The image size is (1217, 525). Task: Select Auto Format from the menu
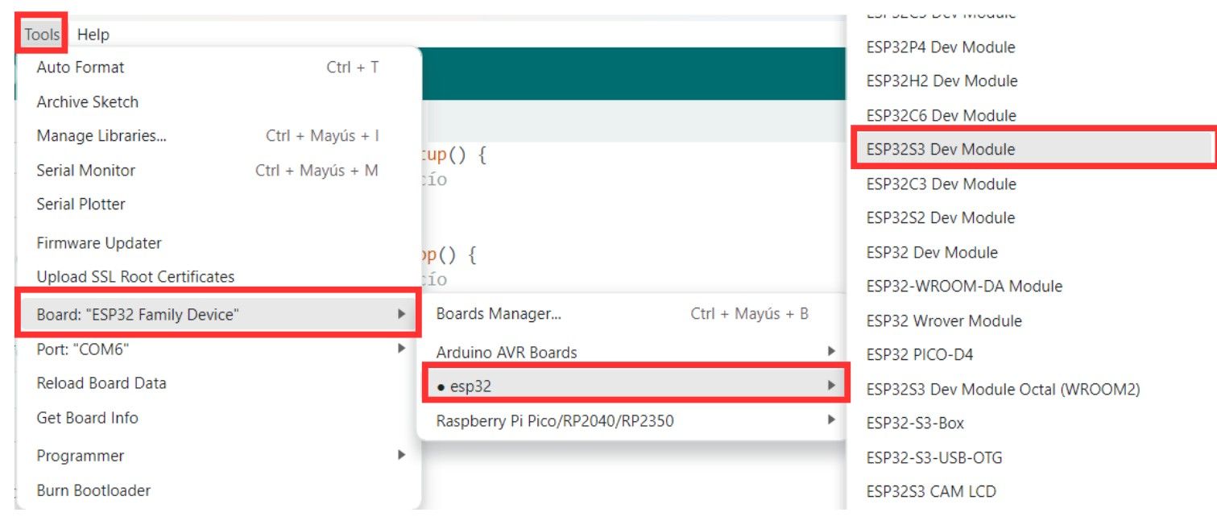[x=79, y=68]
